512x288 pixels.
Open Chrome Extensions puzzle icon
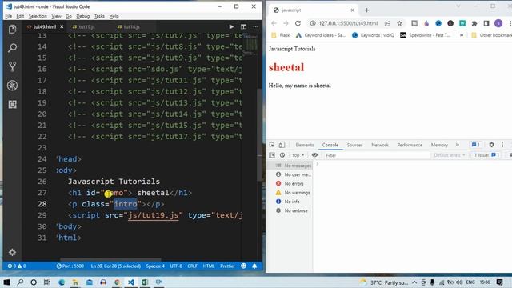point(474,23)
